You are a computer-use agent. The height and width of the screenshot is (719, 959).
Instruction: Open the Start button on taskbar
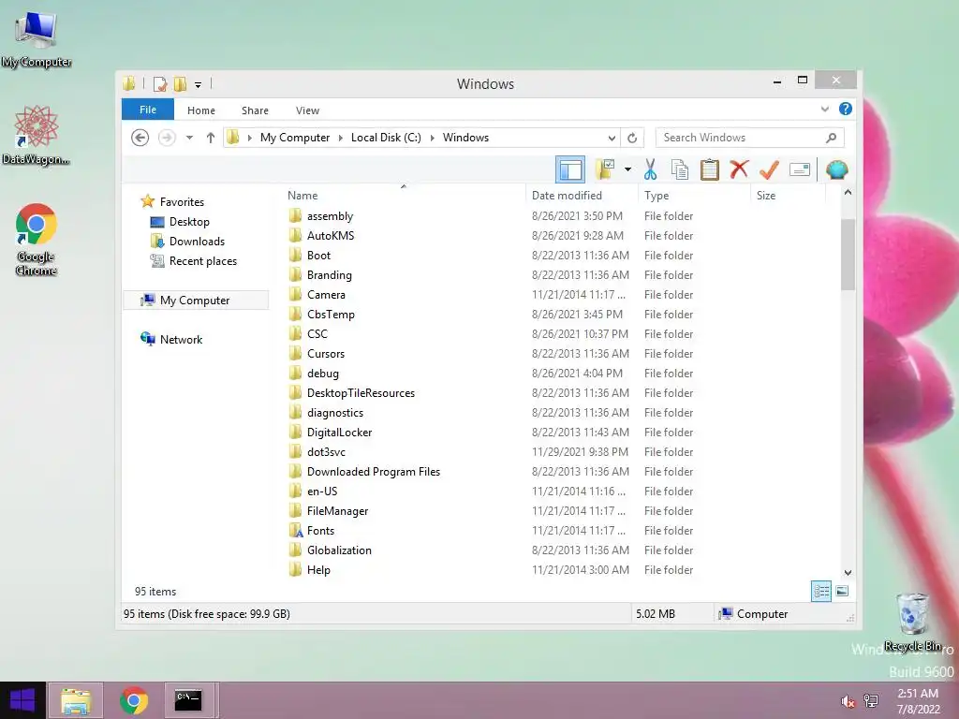(22, 700)
